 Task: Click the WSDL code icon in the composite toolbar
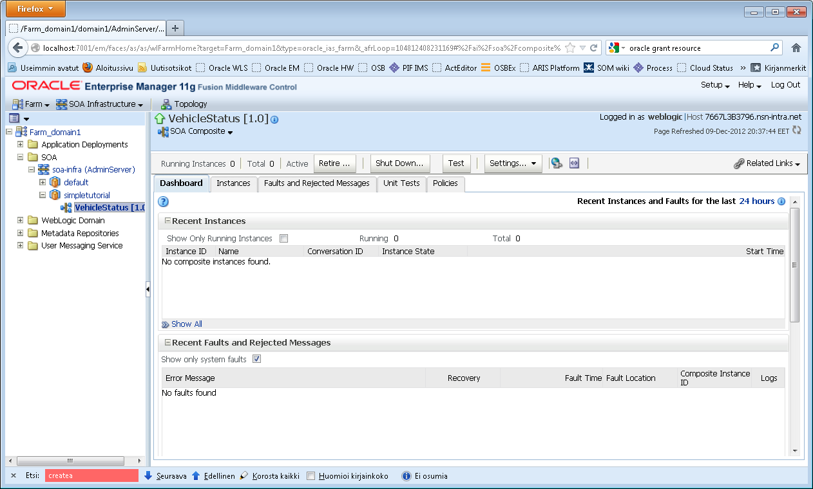[574, 163]
